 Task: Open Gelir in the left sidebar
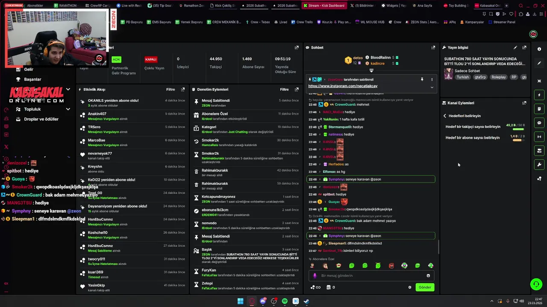click(x=29, y=70)
